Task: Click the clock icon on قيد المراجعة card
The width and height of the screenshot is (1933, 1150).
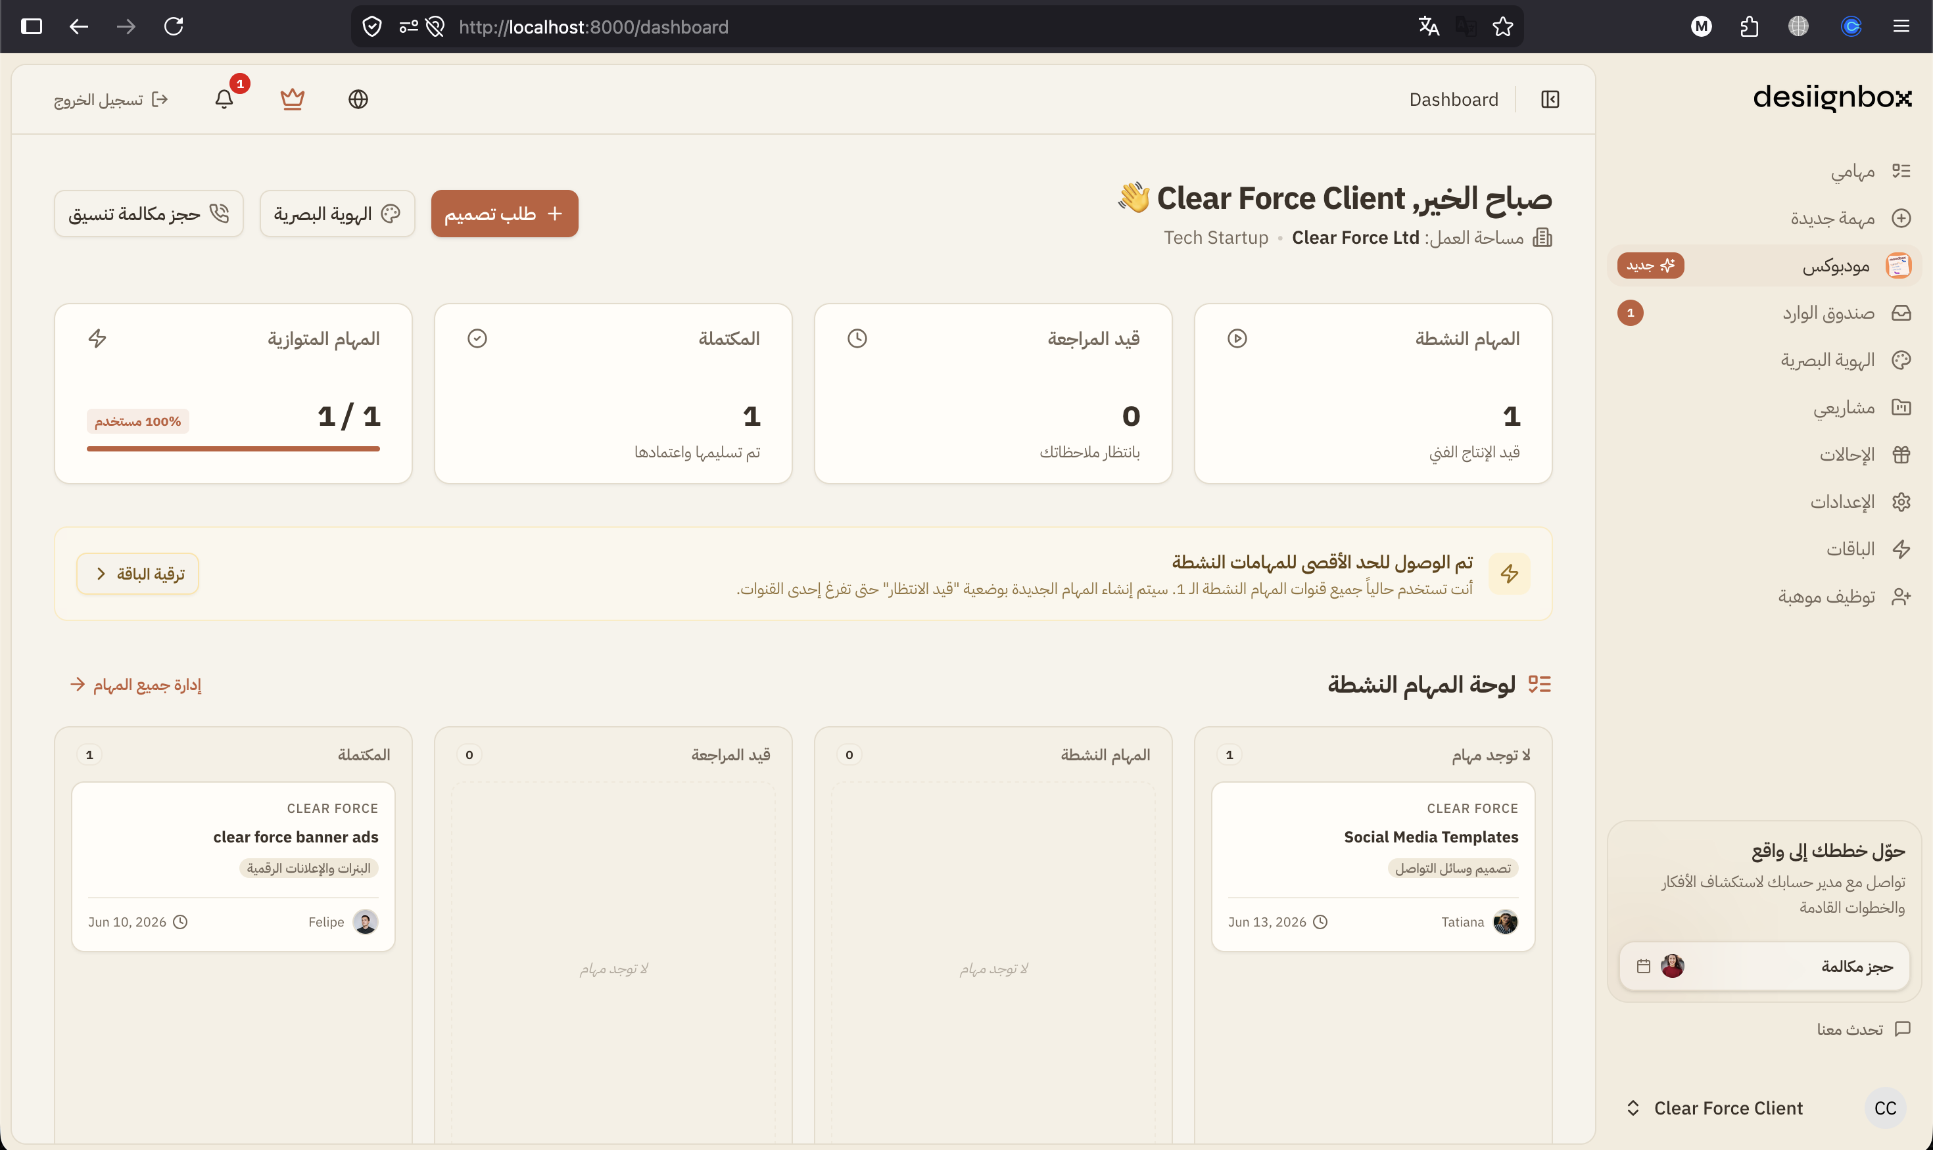Action: point(857,338)
